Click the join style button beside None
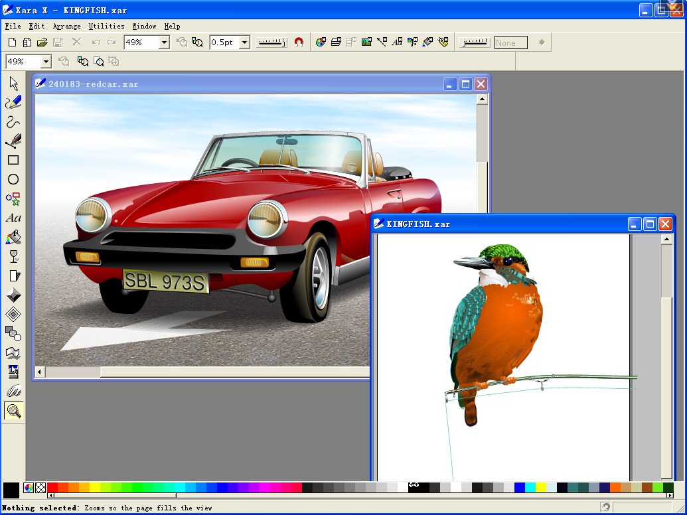The height and width of the screenshot is (515, 687). pos(475,42)
